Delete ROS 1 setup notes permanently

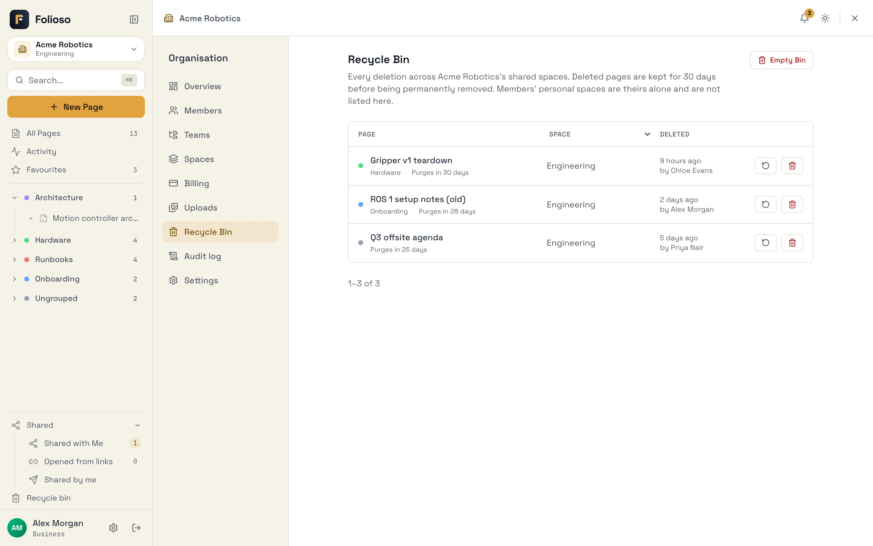pyautogui.click(x=792, y=204)
